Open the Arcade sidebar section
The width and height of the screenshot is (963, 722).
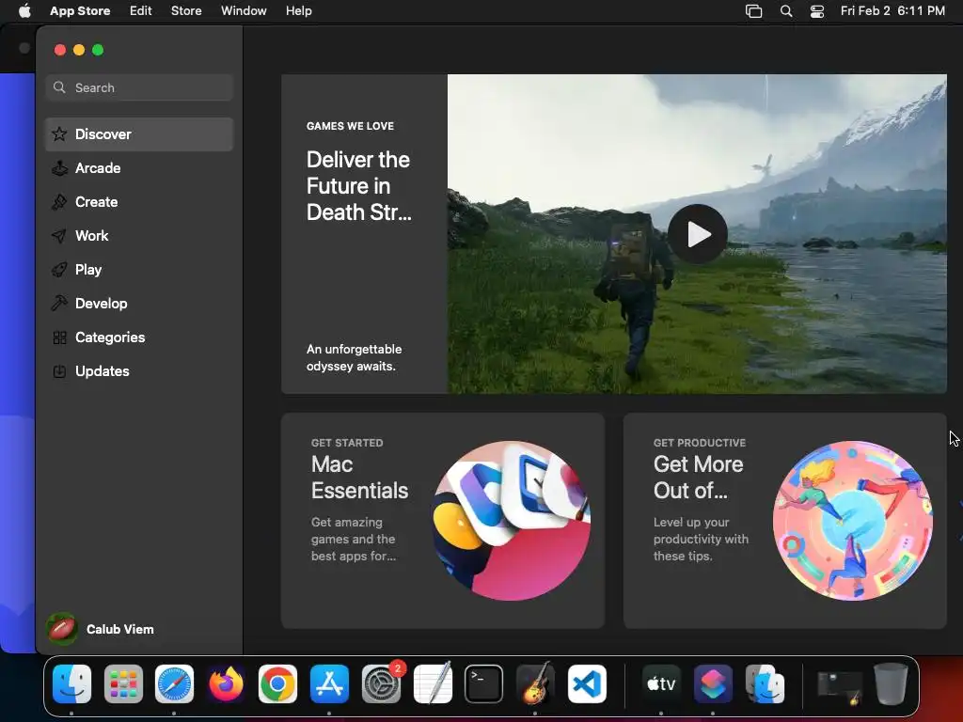[139, 167]
